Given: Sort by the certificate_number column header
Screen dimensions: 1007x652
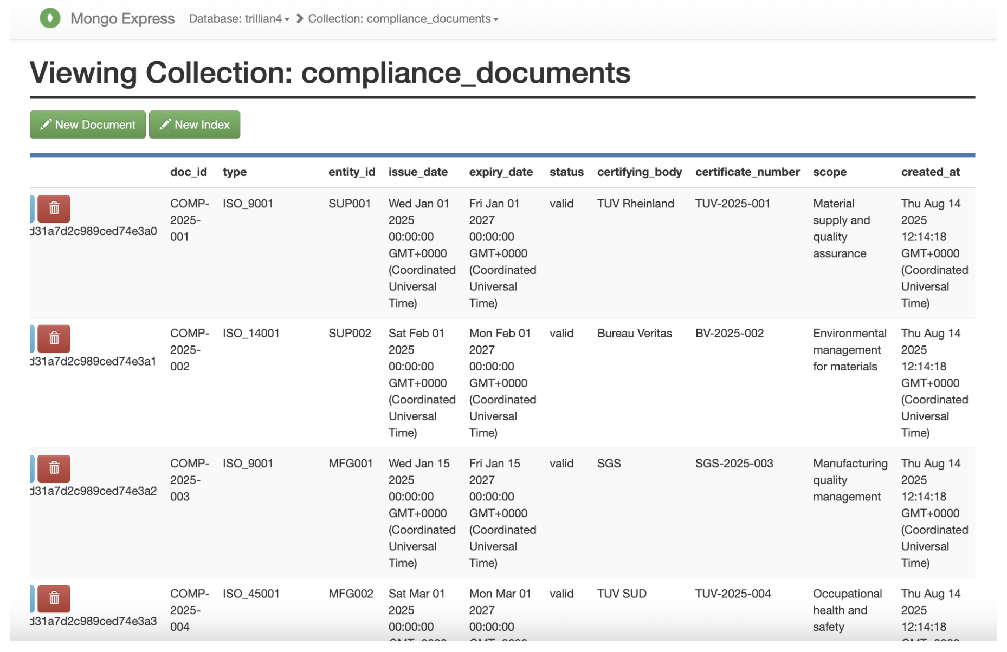Looking at the screenshot, I should pyautogui.click(x=747, y=172).
